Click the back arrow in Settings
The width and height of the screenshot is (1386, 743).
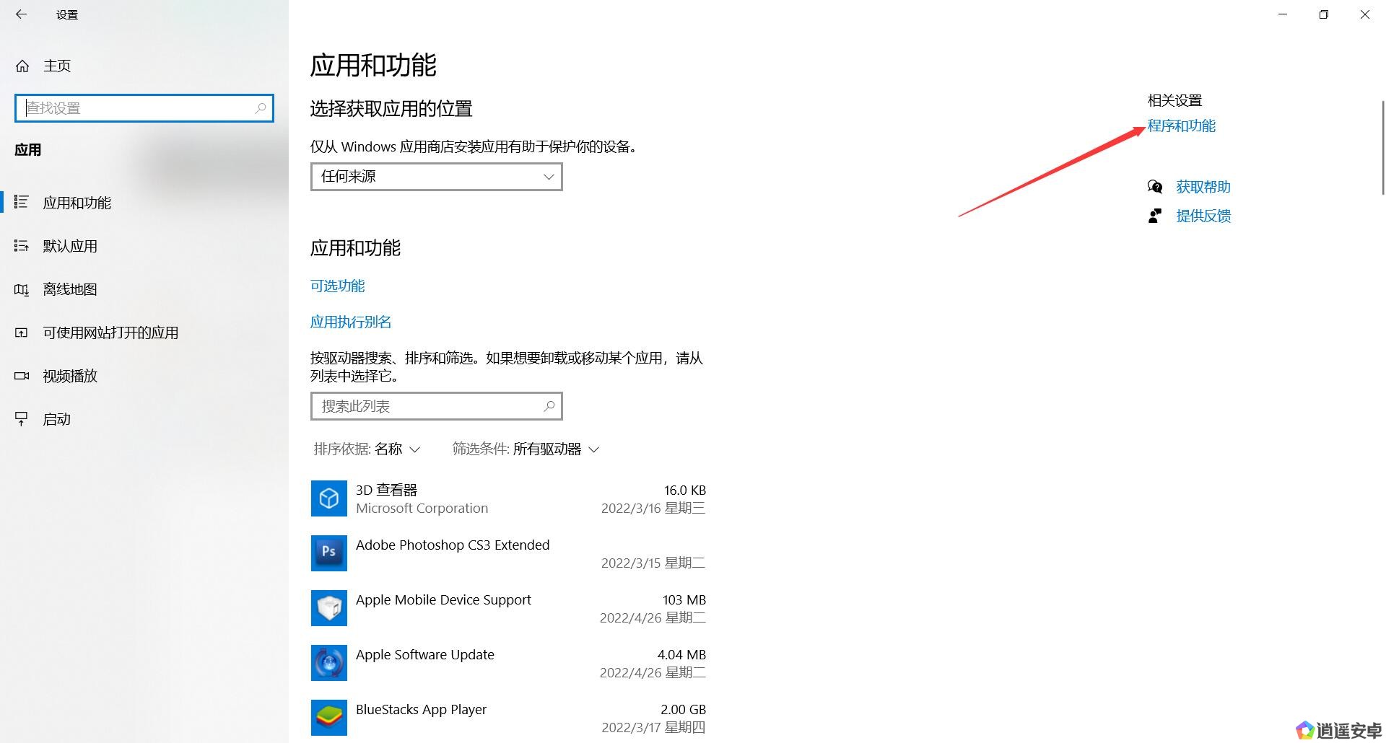click(x=21, y=14)
